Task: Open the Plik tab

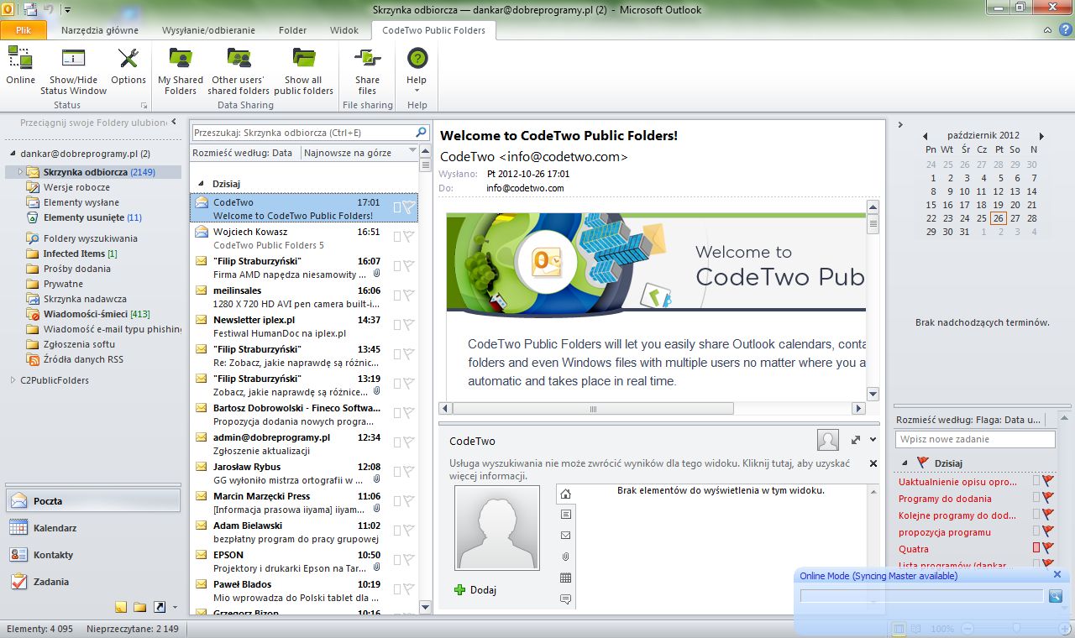Action: pos(24,30)
